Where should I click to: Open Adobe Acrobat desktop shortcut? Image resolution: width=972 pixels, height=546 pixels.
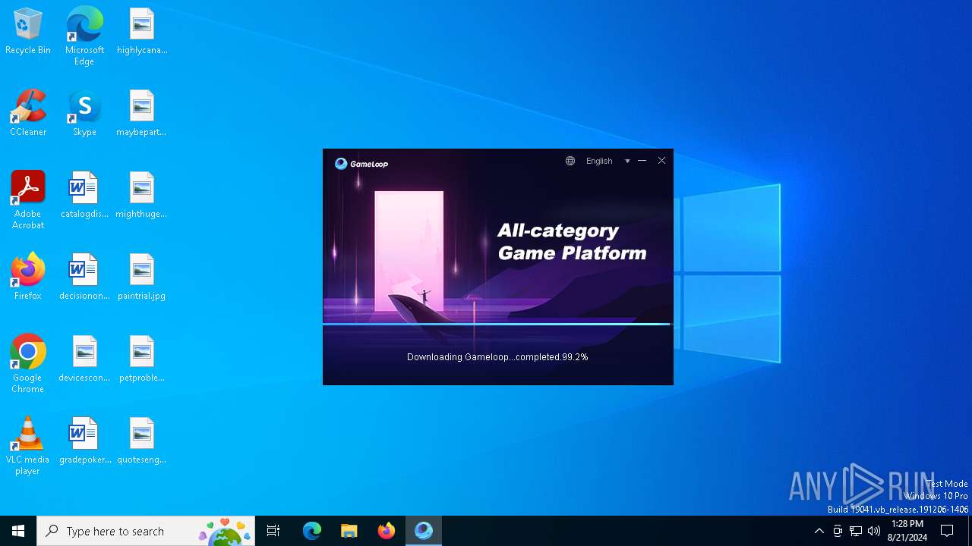(x=28, y=200)
